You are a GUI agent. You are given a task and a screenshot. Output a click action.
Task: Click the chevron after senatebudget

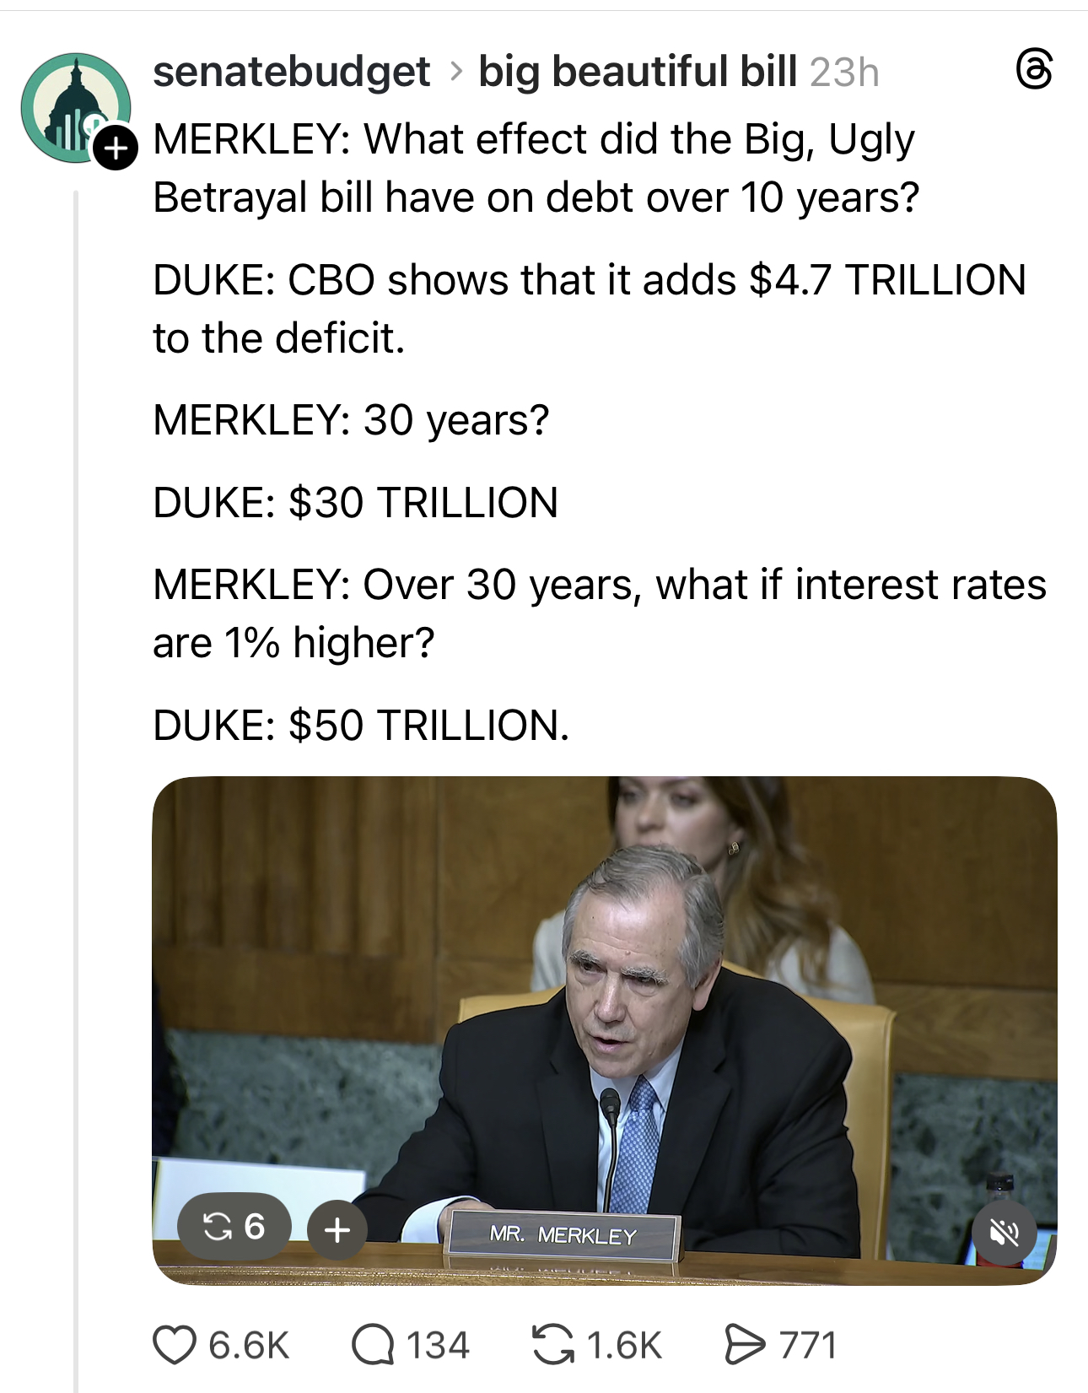(x=455, y=73)
